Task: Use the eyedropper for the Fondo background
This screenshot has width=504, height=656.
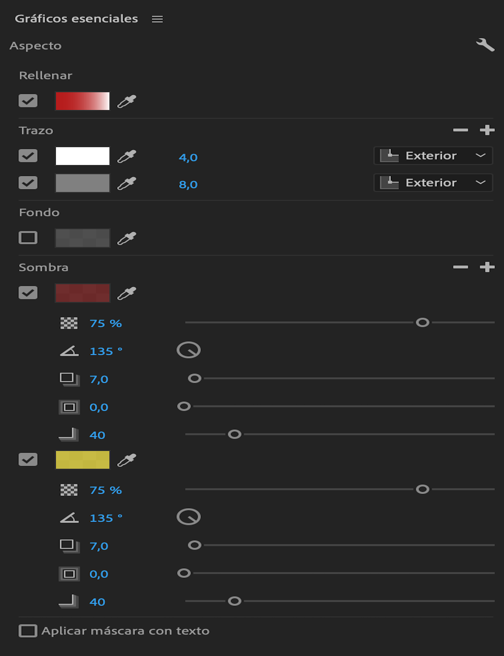Action: (127, 238)
